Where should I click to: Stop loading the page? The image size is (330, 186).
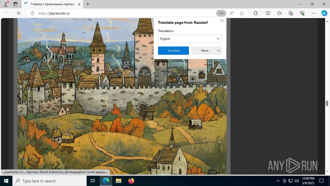(19, 13)
